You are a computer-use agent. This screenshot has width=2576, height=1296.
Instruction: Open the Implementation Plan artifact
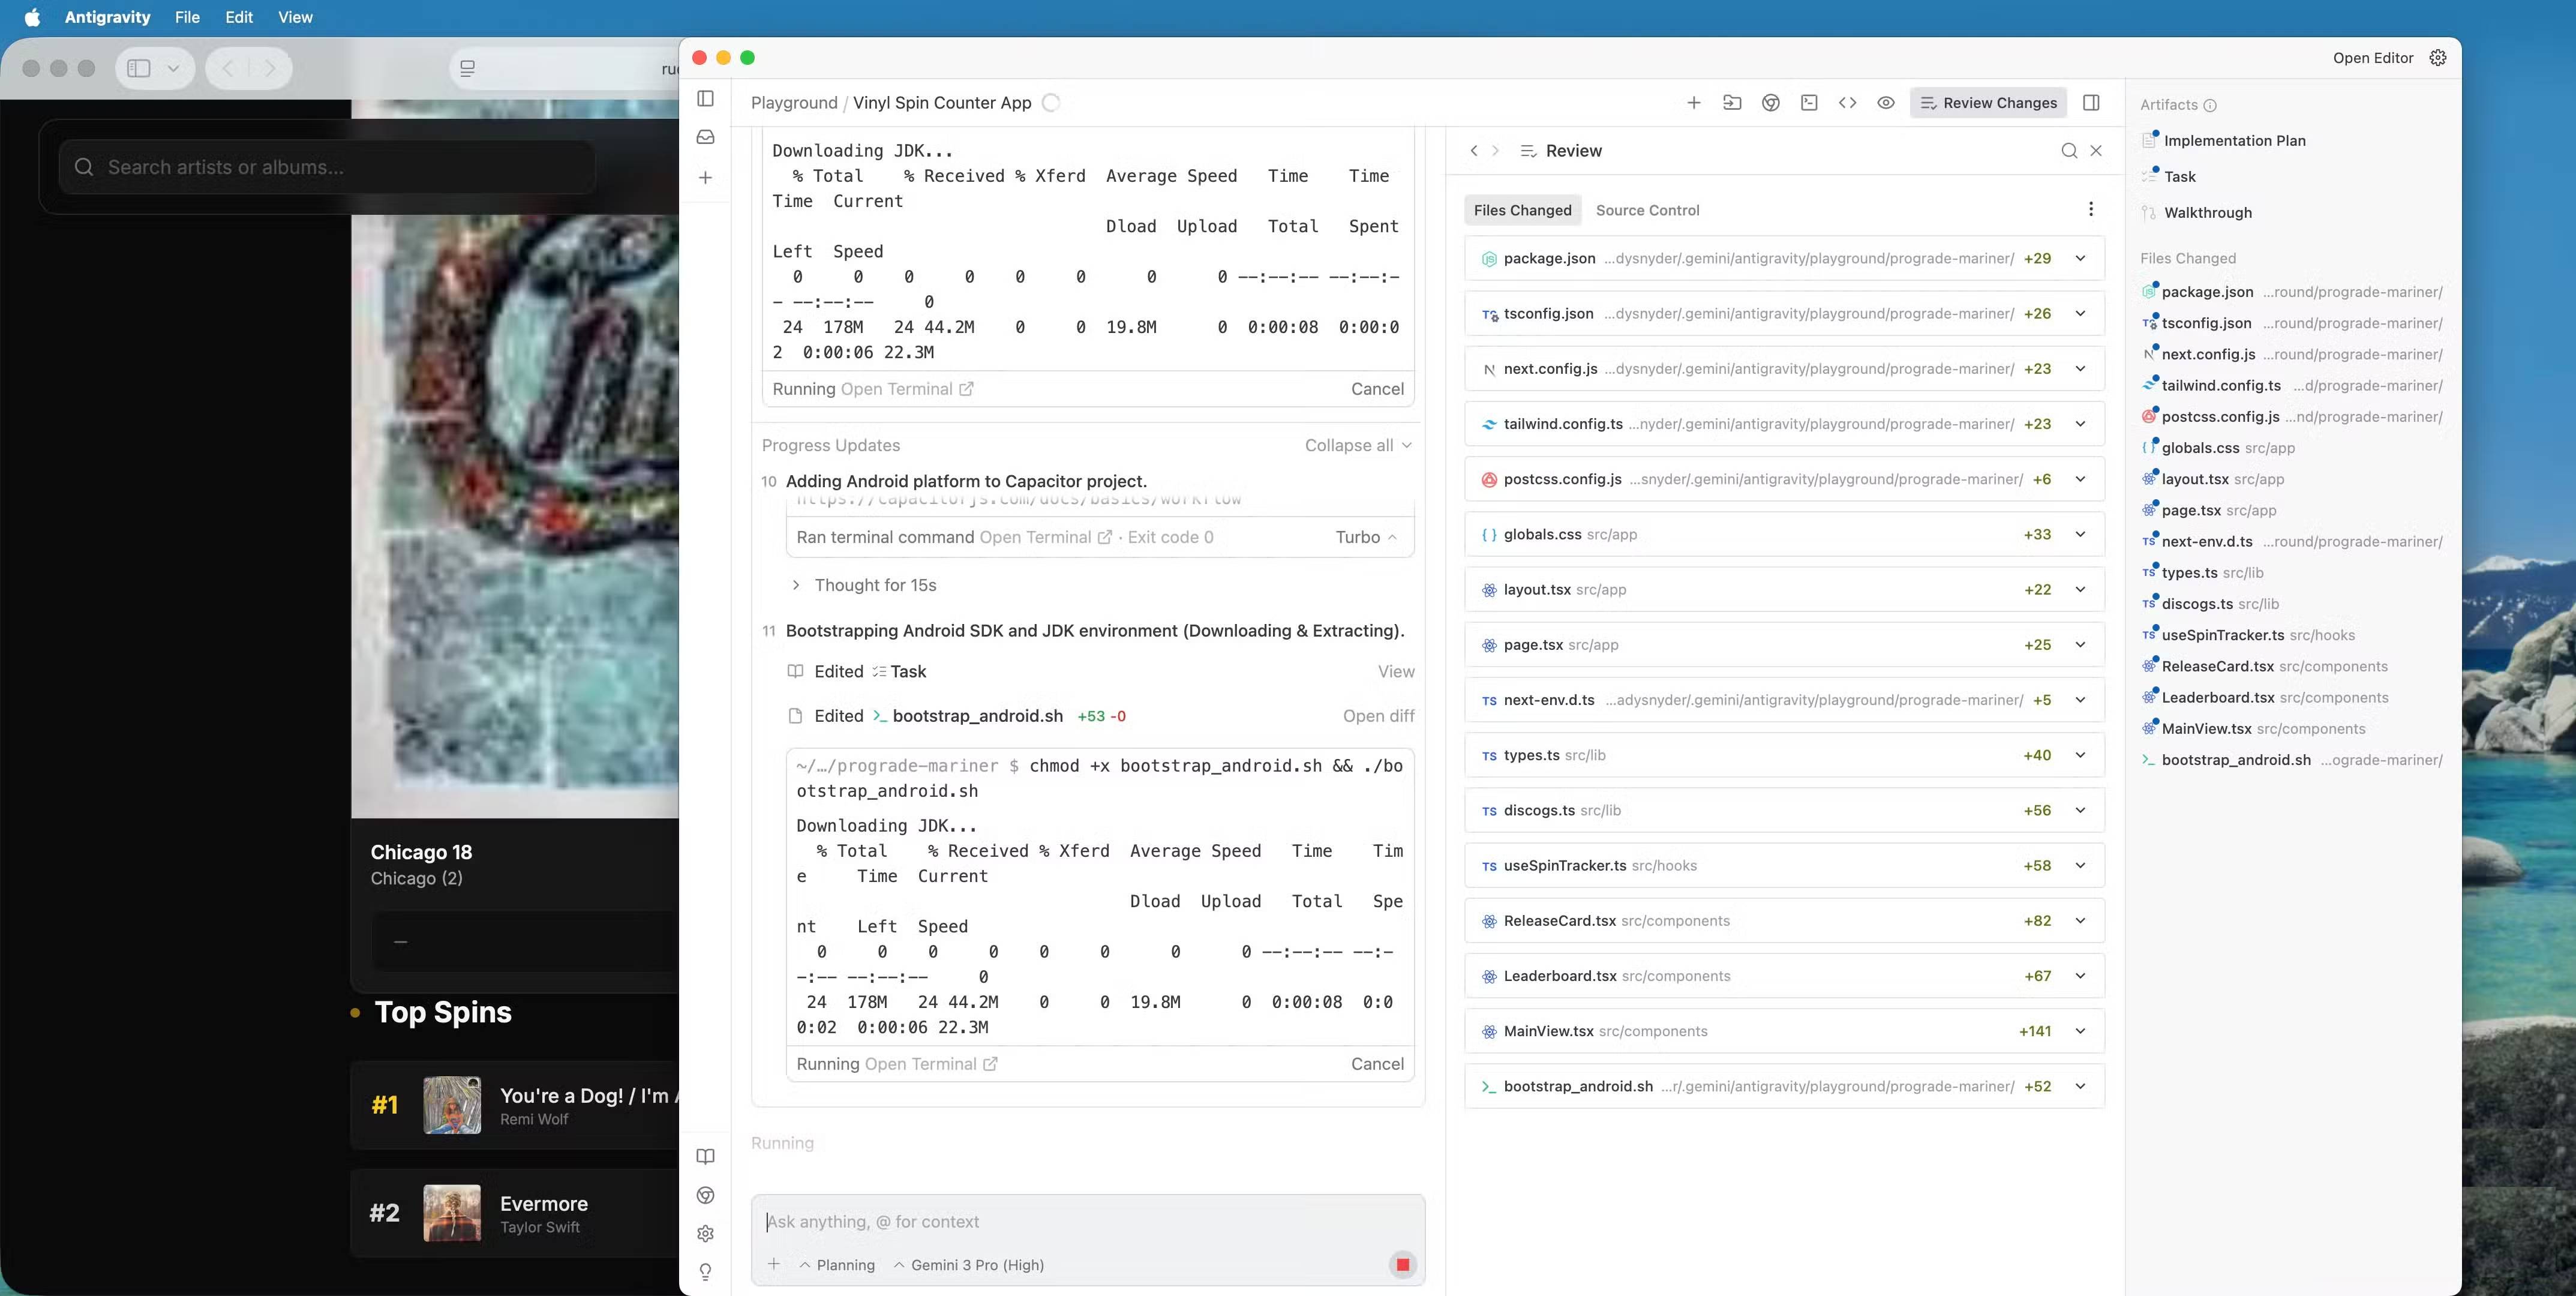[2234, 141]
